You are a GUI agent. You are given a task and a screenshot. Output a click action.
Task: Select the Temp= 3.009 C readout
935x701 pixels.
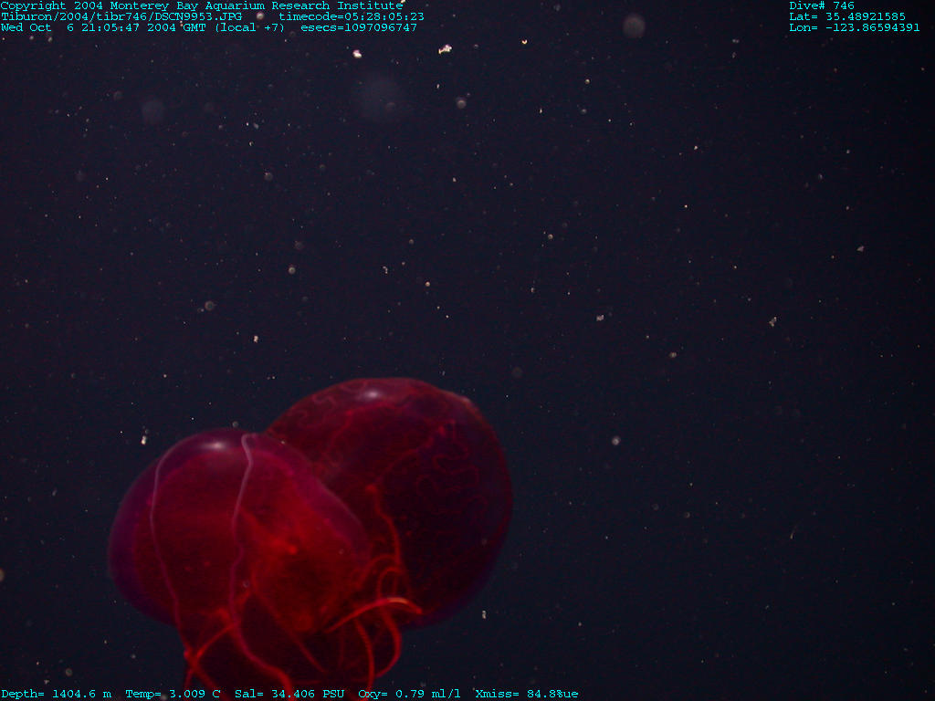click(x=173, y=694)
